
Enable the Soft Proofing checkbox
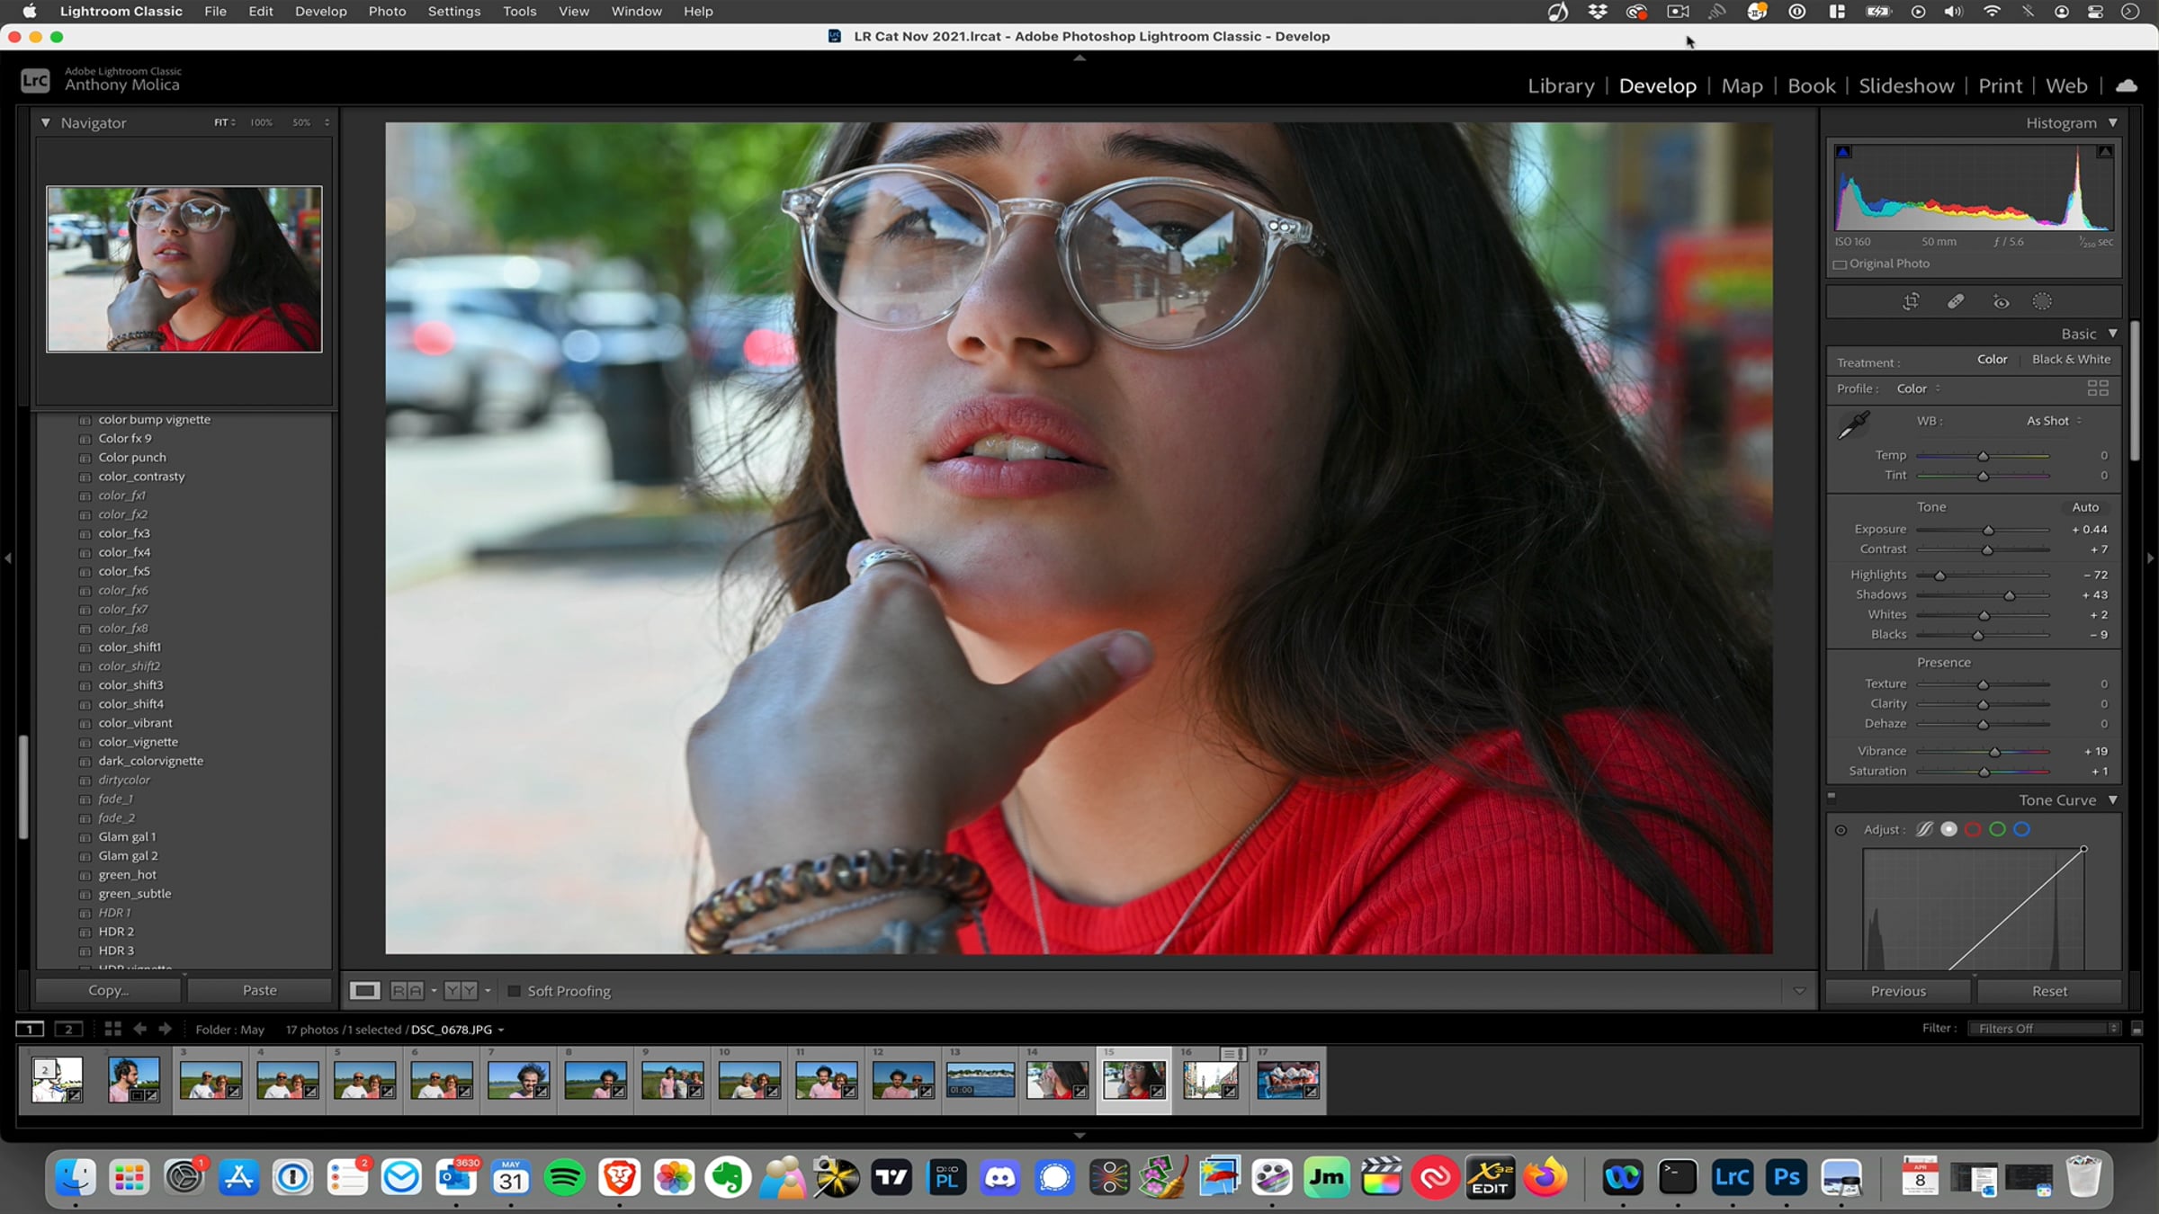click(515, 991)
